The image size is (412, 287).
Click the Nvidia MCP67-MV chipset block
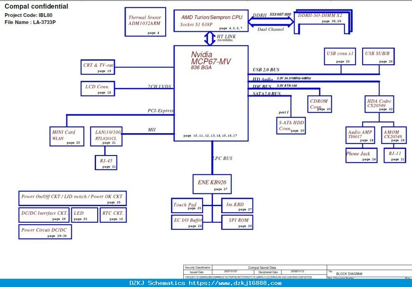pos(211,93)
